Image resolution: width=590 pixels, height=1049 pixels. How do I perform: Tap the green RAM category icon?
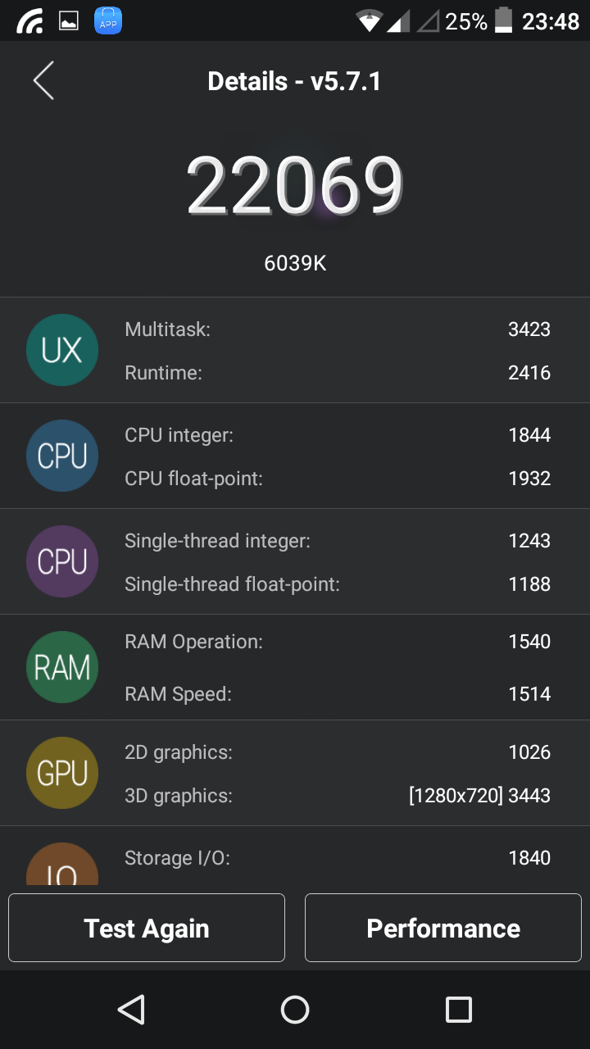(x=62, y=667)
